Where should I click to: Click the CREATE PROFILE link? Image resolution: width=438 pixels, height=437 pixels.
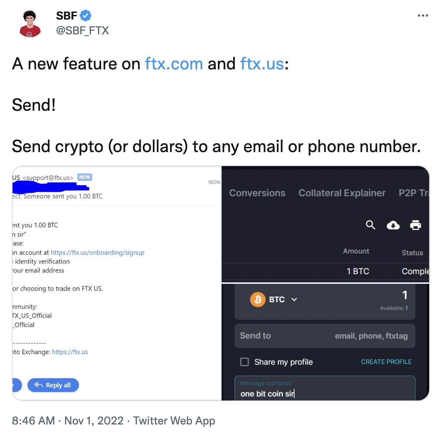(386, 362)
